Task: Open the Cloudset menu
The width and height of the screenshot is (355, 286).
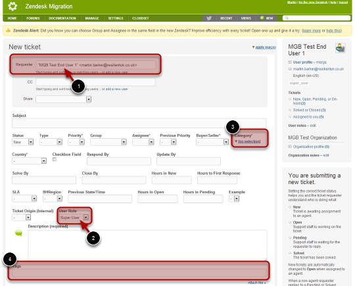Action: point(141,18)
